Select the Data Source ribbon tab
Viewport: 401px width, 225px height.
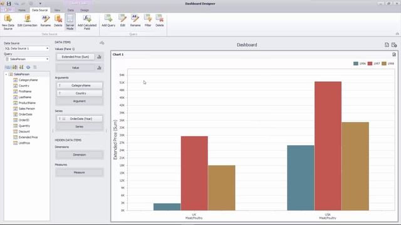40,10
